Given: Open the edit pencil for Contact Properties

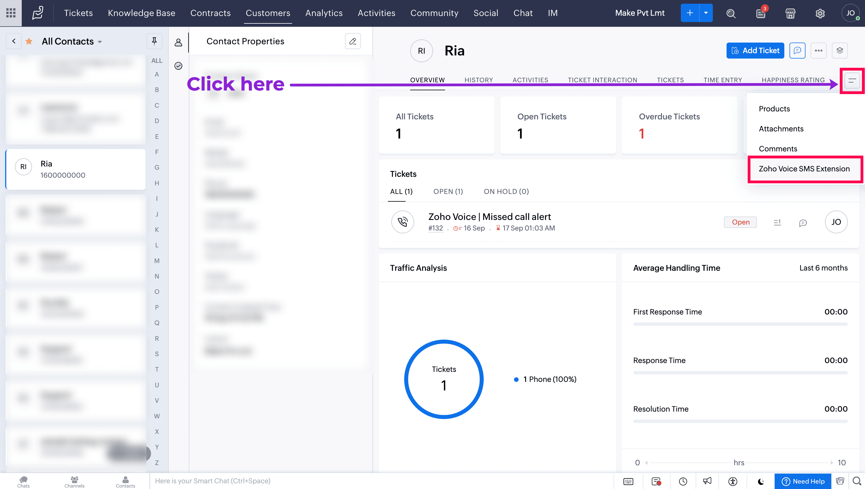Looking at the screenshot, I should tap(352, 41).
